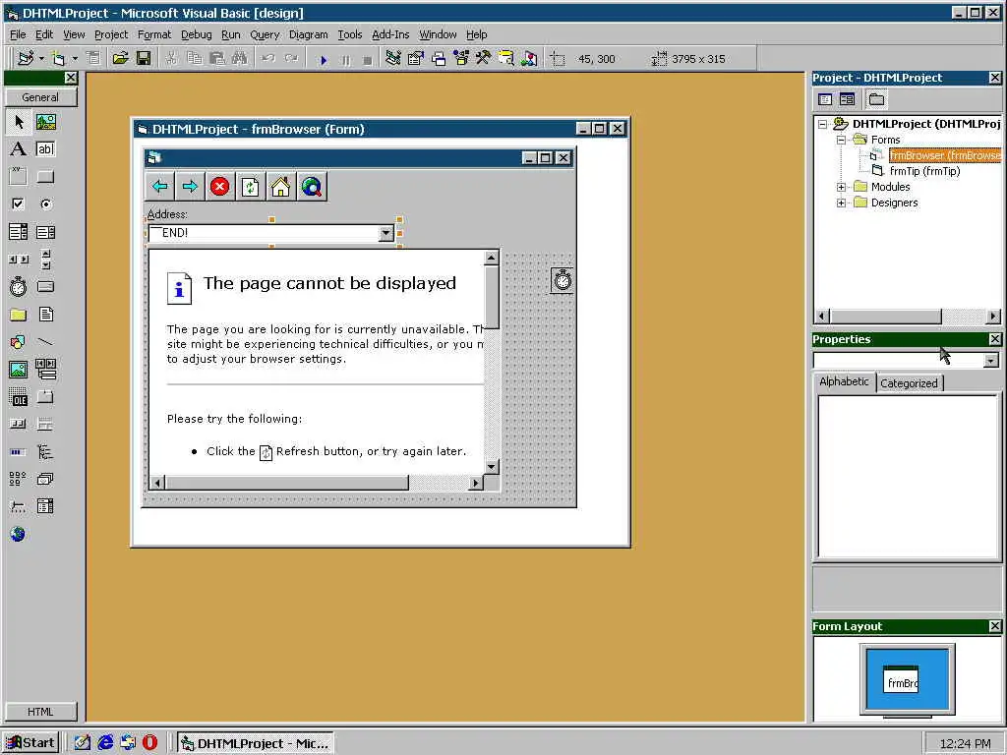Select the TreeView control tool

(45, 452)
